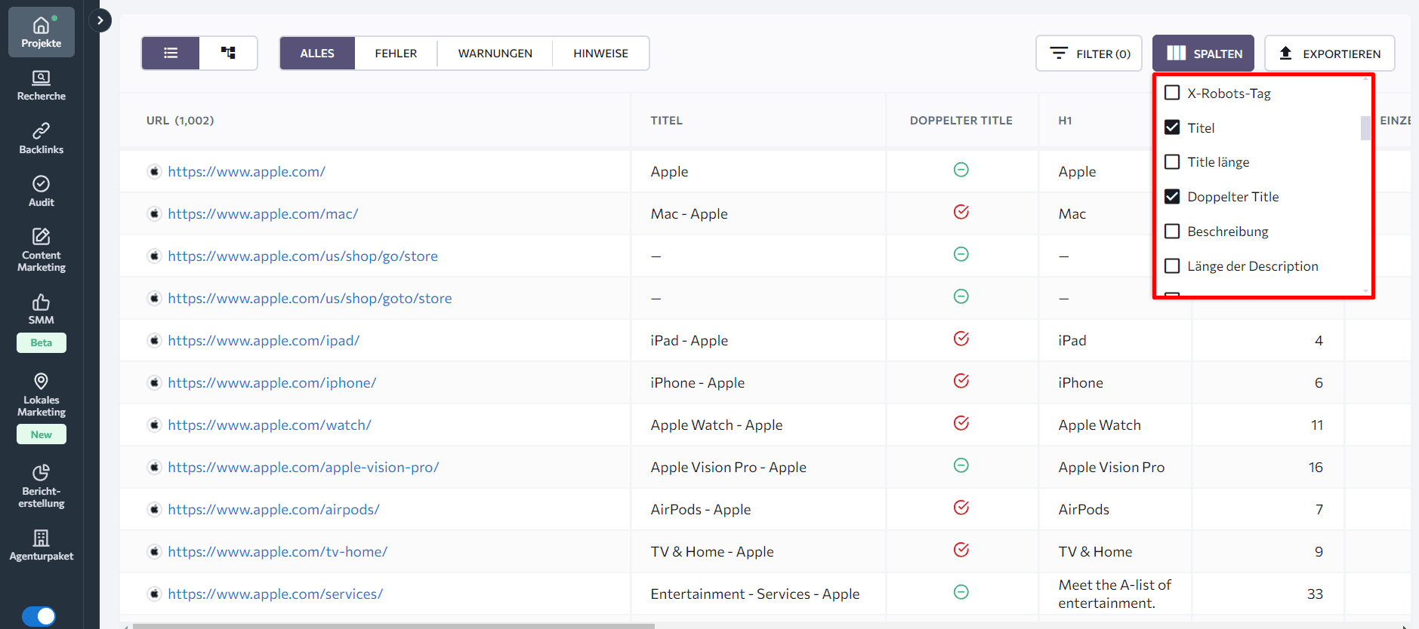This screenshot has height=629, width=1419.
Task: Switch to tree structure view
Action: click(228, 53)
